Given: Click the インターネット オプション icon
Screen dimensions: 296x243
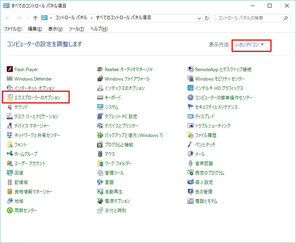Looking at the screenshot, I should tap(10, 88).
